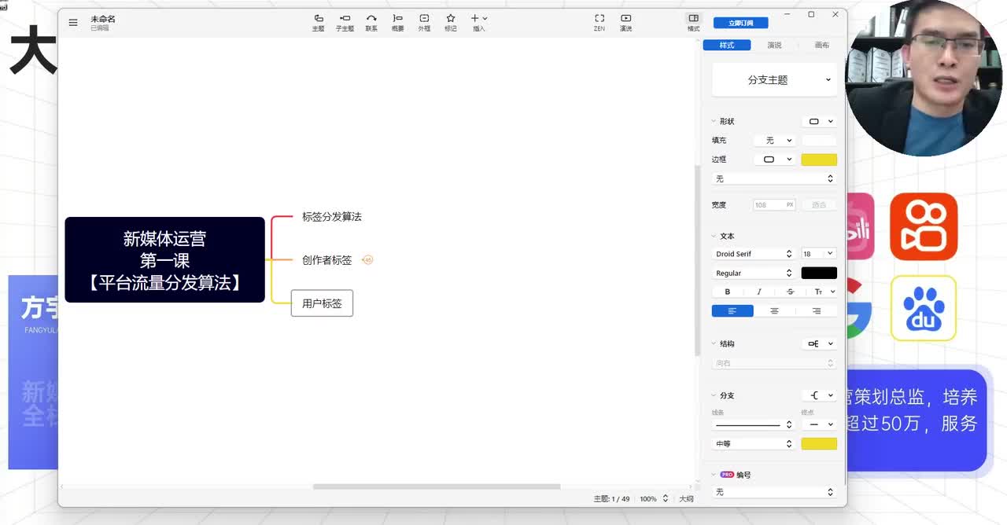The height and width of the screenshot is (525, 1007).
Task: Open the 分支主题 style dropdown
Action: pos(774,79)
